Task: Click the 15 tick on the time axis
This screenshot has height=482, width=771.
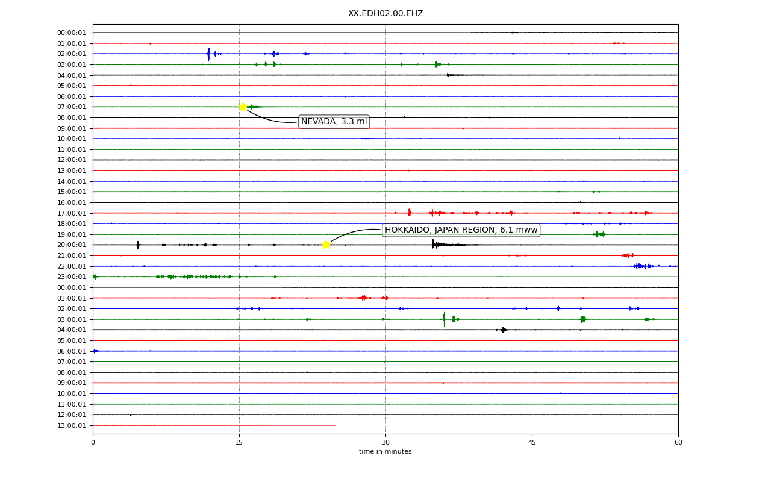Action: pos(239,443)
